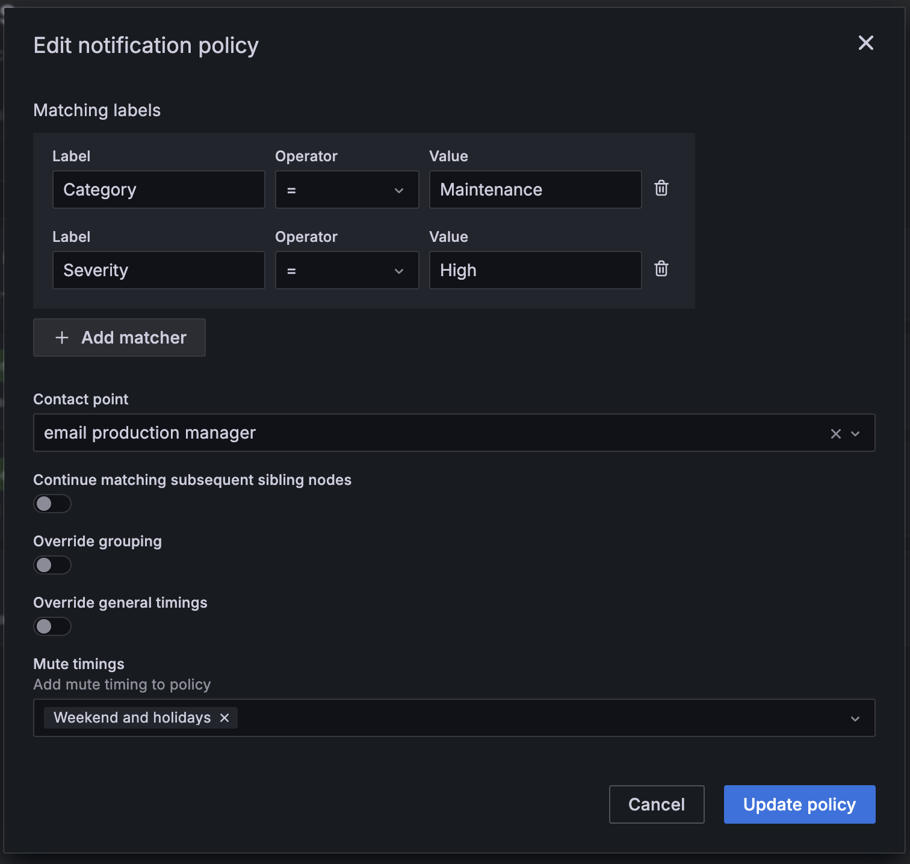The width and height of the screenshot is (910, 864).
Task: Expand the Mute timings dropdown chevron
Action: click(855, 718)
